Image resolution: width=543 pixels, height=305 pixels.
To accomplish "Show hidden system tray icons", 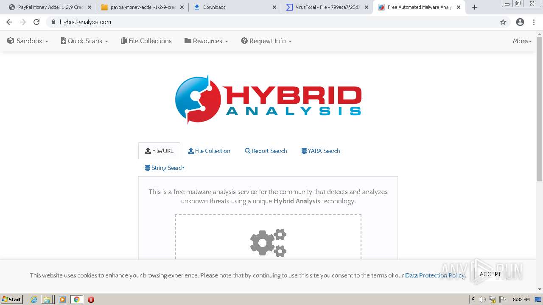I will [x=473, y=299].
